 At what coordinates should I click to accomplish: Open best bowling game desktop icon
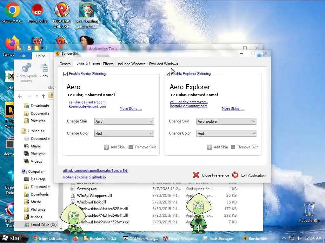pyautogui.click(x=86, y=16)
